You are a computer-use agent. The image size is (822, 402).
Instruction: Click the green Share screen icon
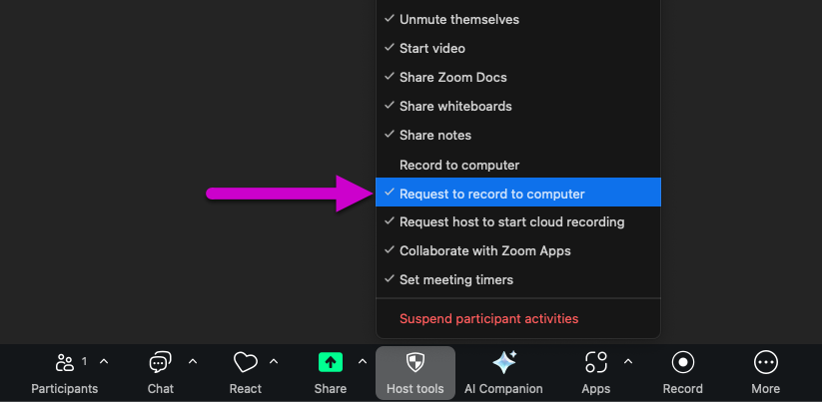[x=331, y=362]
